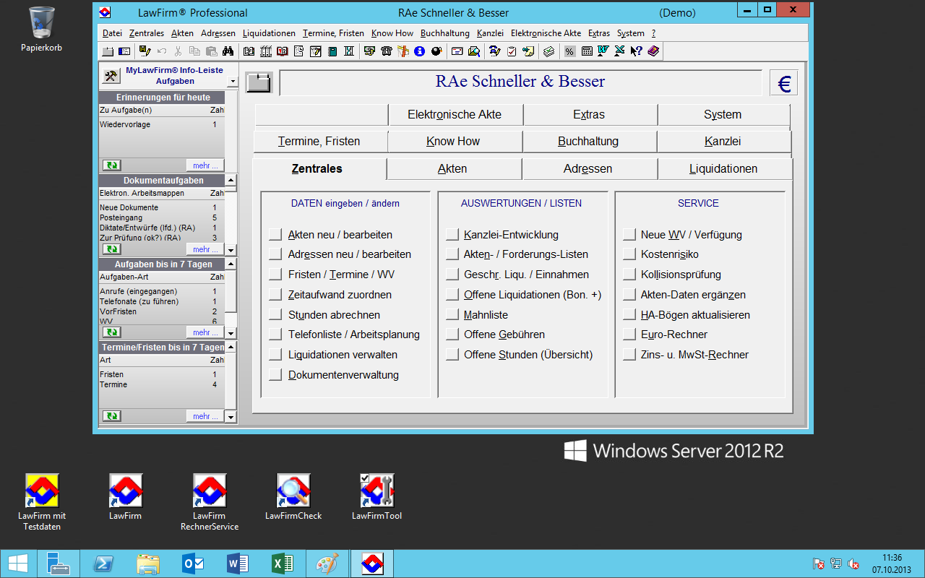This screenshot has height=578, width=925.
Task: Click the copy toolbar icon
Action: coord(194,51)
